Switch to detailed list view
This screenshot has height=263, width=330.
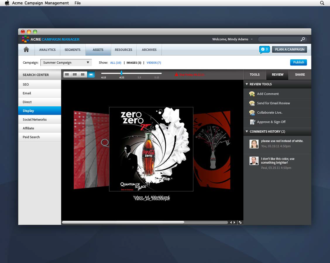pos(75,75)
